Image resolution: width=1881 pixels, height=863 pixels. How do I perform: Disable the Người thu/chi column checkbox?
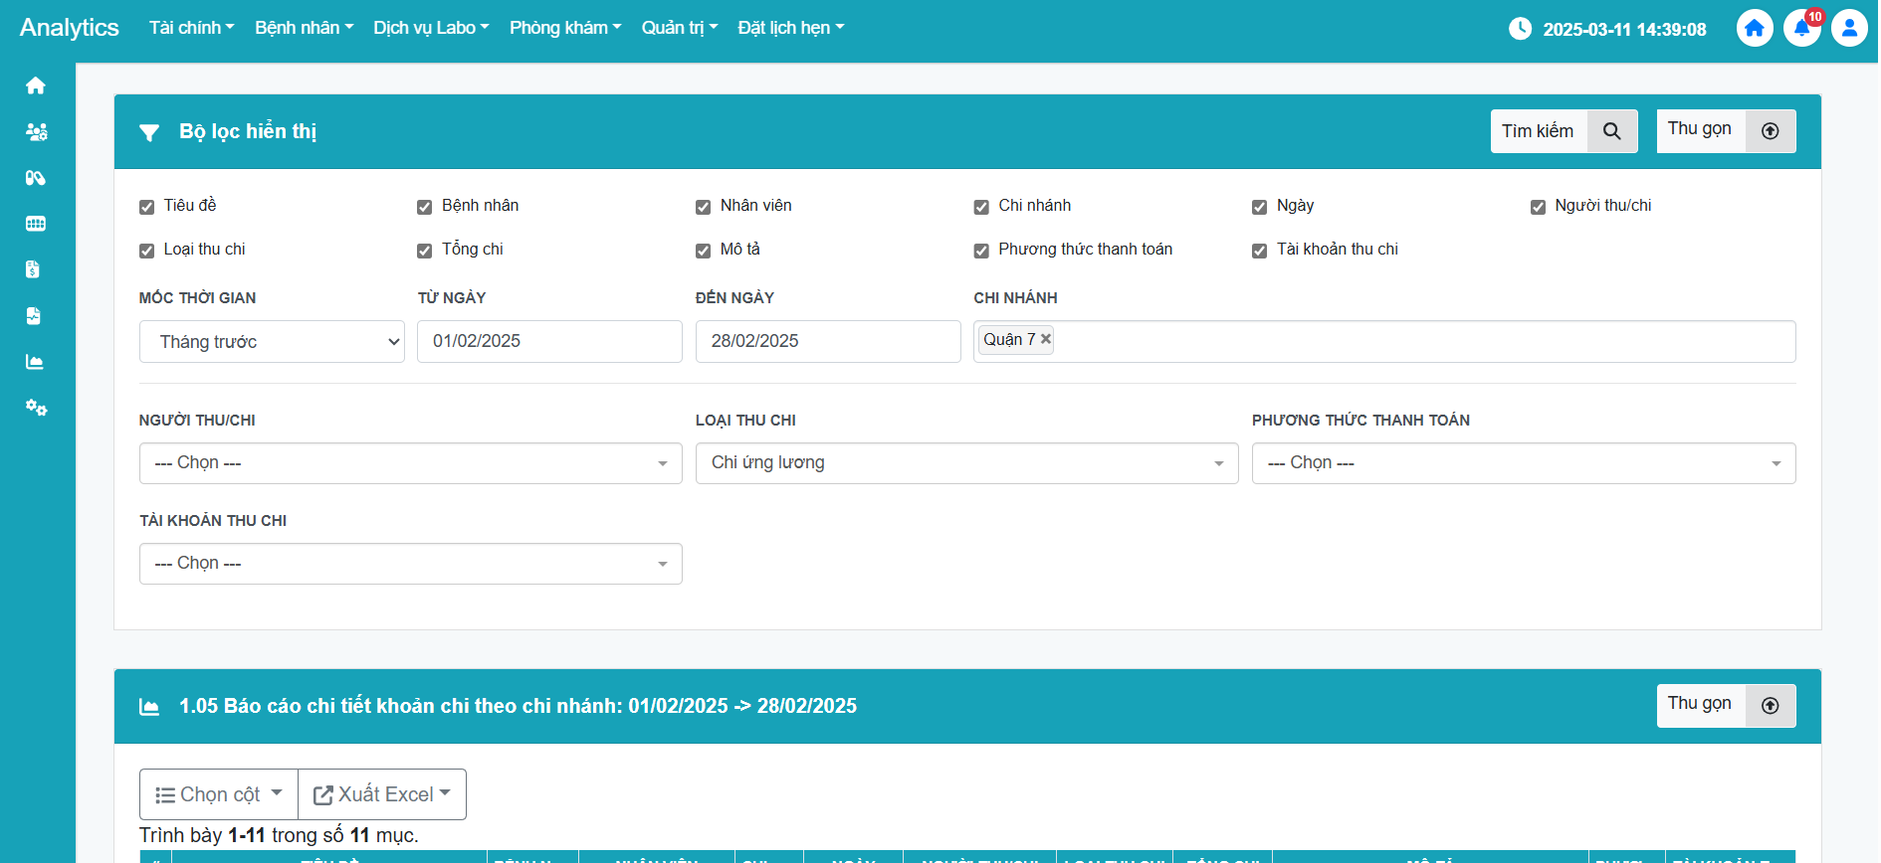click(x=1538, y=207)
